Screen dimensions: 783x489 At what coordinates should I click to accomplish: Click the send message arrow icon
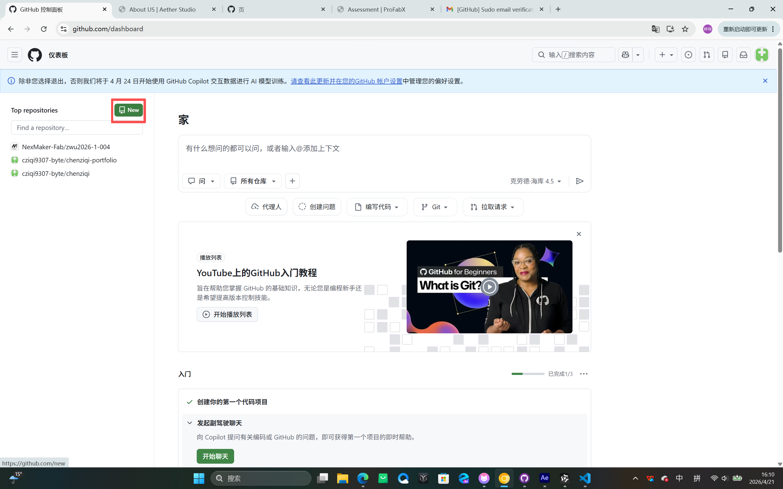pyautogui.click(x=580, y=181)
